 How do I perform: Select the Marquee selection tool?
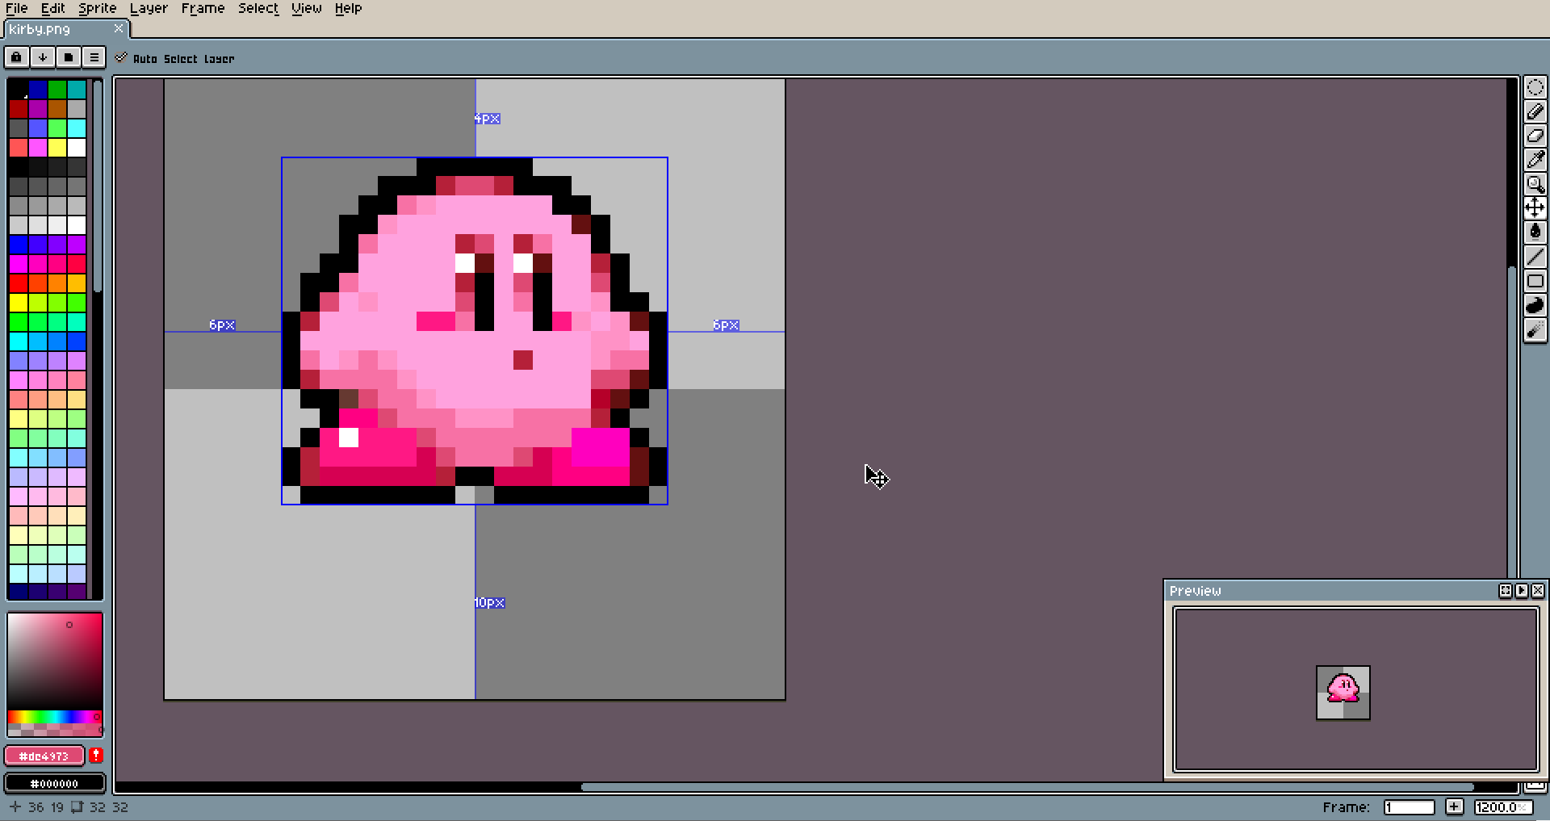pyautogui.click(x=1535, y=87)
